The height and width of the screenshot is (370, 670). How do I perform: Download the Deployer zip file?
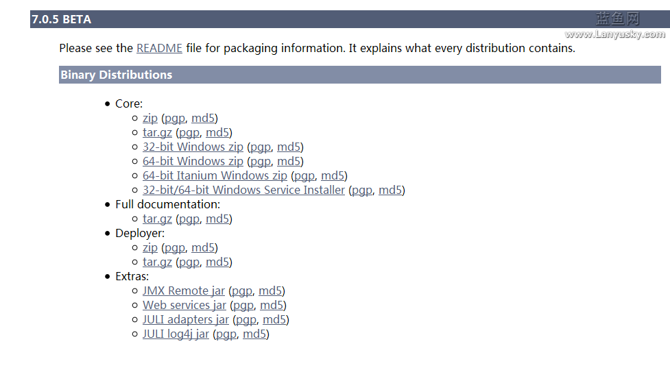click(150, 247)
